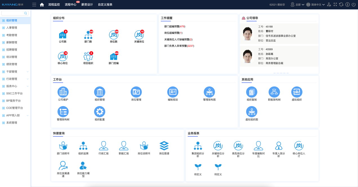Open the 项目组织 icon
The width and height of the screenshot is (358, 187).
click(88, 57)
